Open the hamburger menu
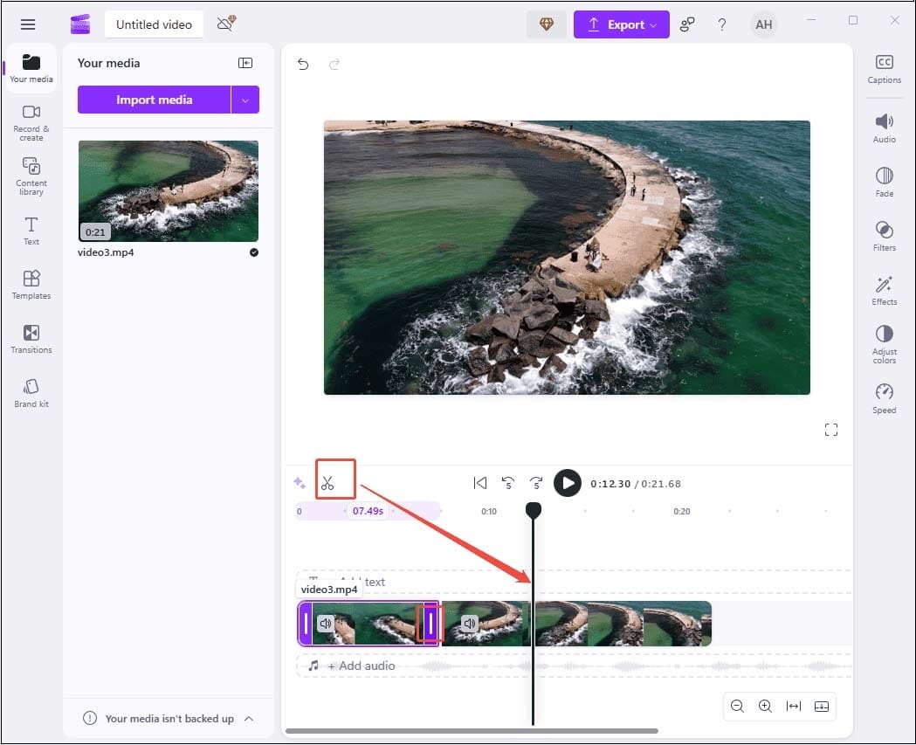This screenshot has height=745, width=916. pos(27,24)
